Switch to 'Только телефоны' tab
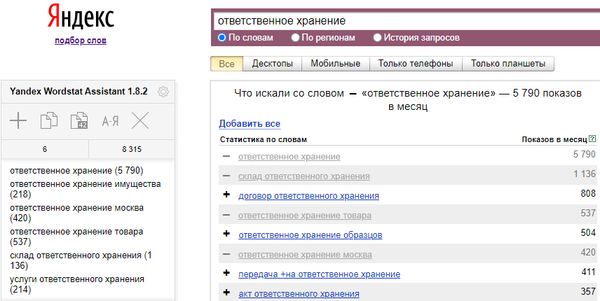Image resolution: width=600 pixels, height=301 pixels. [x=416, y=64]
